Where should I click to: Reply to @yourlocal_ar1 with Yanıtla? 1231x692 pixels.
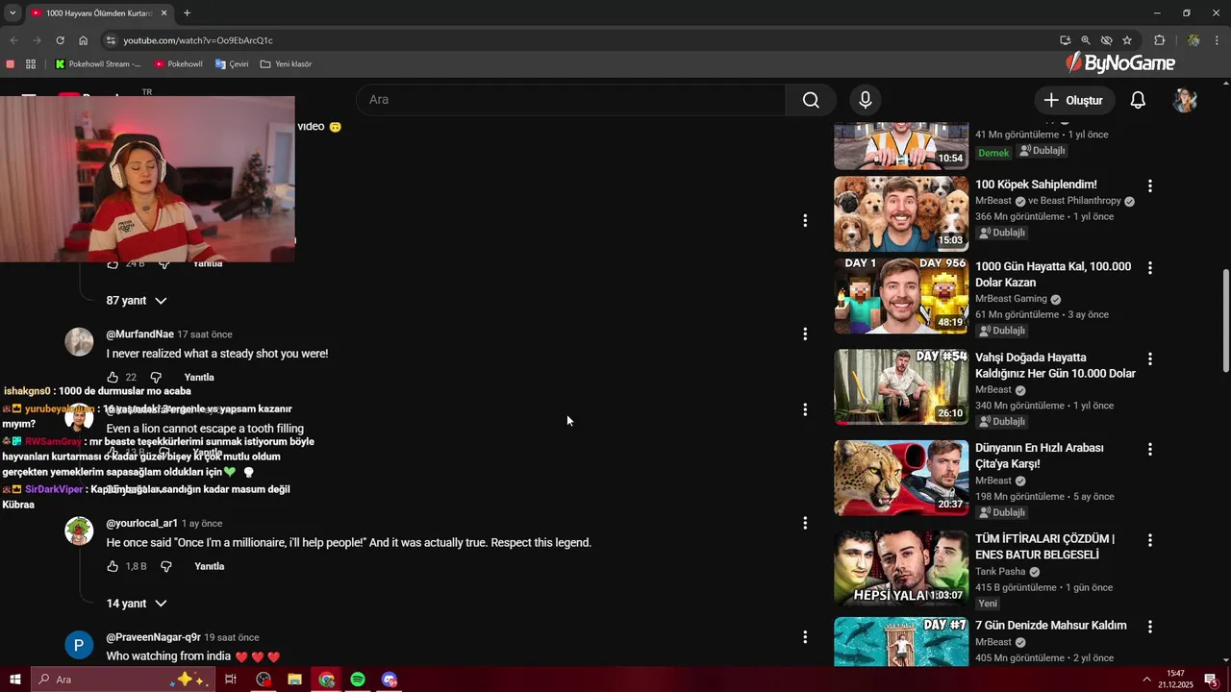[209, 567]
